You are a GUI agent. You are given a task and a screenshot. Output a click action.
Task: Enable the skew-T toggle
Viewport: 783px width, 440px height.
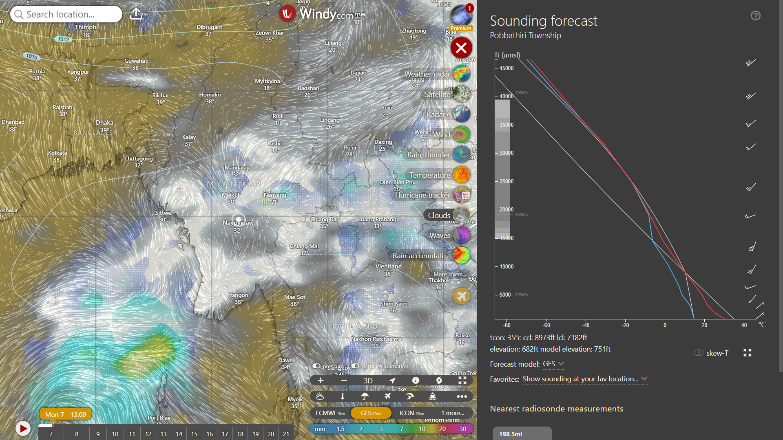pos(698,353)
